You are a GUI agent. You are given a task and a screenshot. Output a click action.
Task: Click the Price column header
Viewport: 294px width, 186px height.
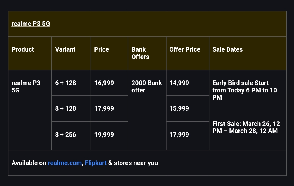[x=102, y=49]
